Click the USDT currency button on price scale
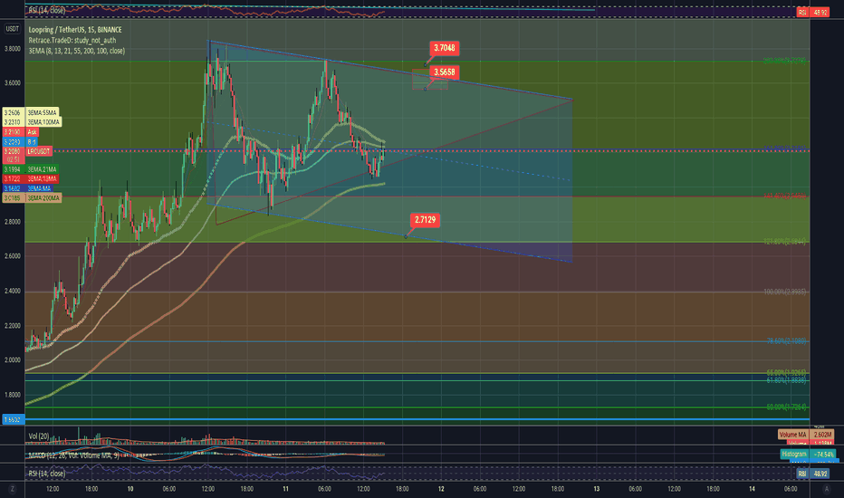The width and height of the screenshot is (844, 498). [13, 29]
